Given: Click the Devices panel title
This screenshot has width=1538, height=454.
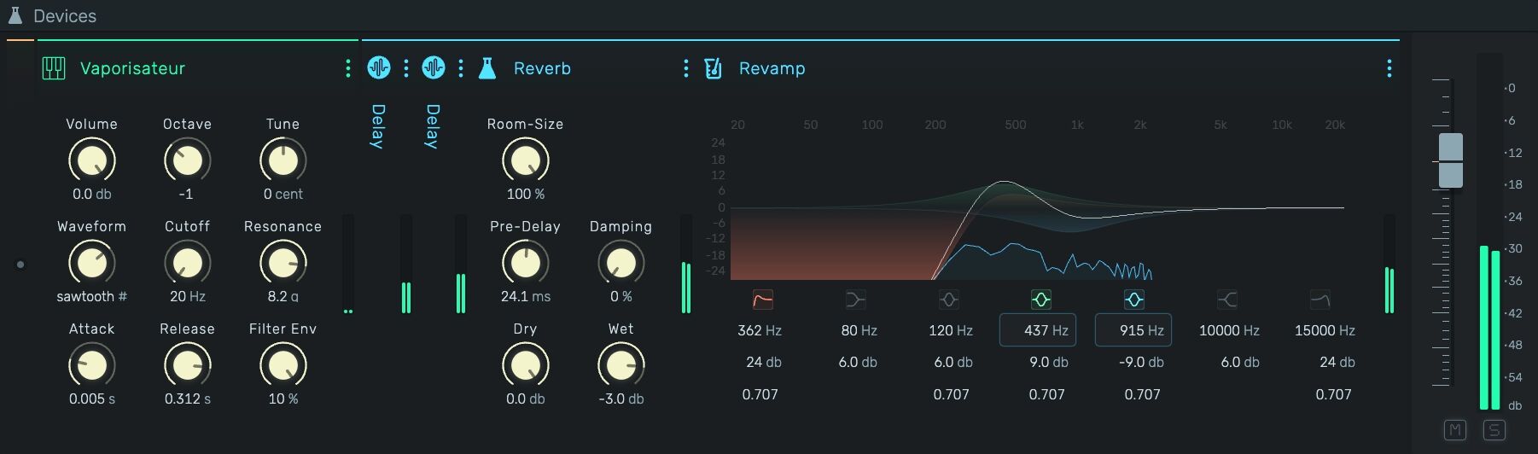Looking at the screenshot, I should point(65,15).
